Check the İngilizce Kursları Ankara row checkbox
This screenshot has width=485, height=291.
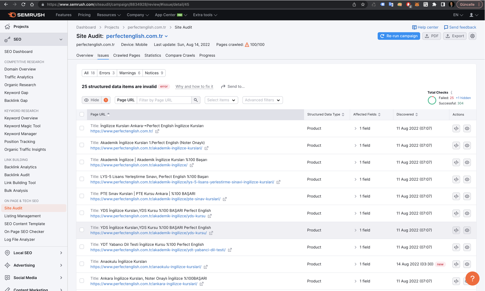(82, 128)
